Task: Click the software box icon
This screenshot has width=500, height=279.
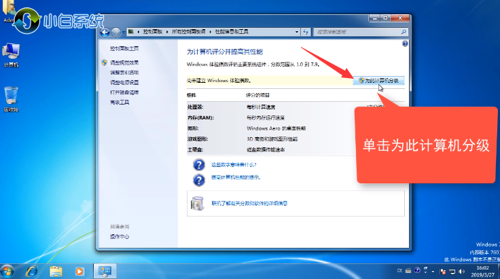Action: tap(198, 203)
